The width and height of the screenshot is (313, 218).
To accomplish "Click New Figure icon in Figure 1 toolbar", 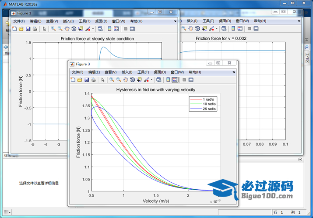I will click(14, 29).
